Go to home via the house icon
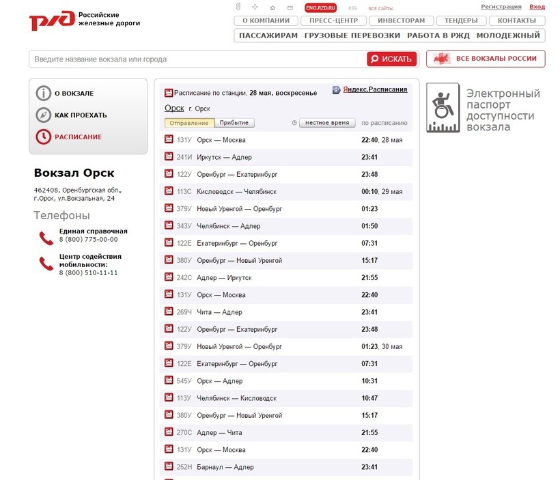 click(x=272, y=8)
